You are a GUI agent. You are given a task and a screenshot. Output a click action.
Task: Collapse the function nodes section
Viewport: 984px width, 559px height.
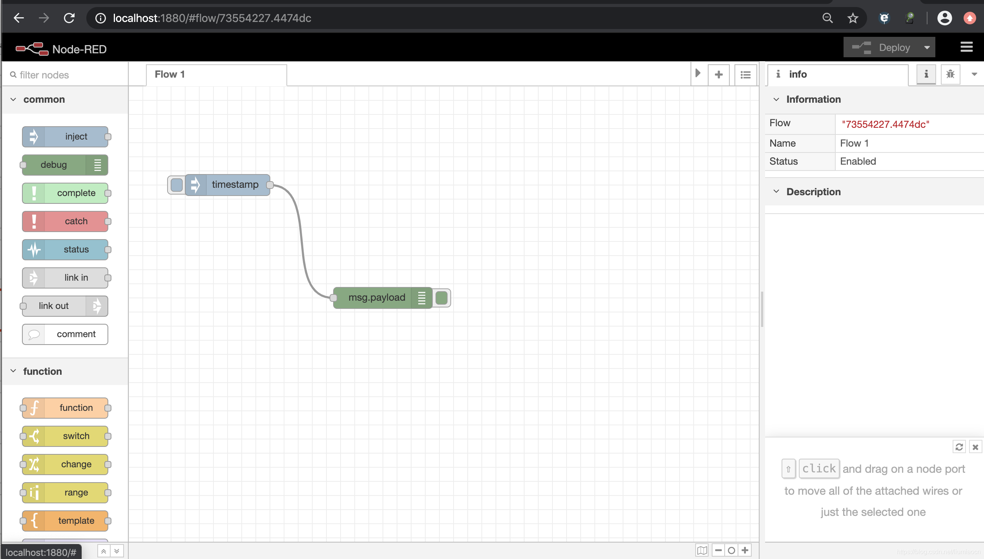pos(13,371)
